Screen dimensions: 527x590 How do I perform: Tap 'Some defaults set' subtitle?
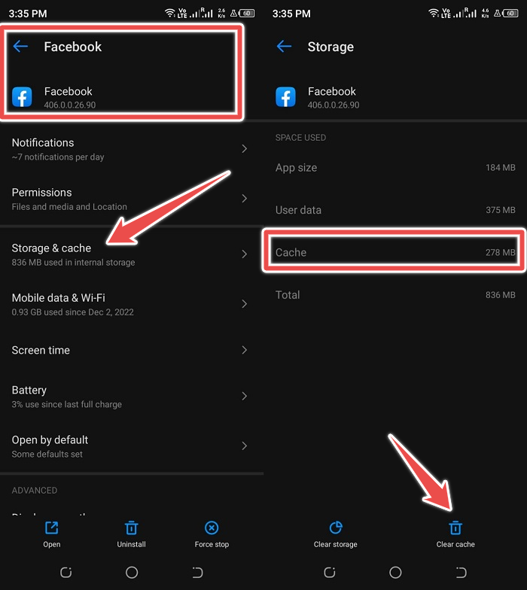[47, 455]
